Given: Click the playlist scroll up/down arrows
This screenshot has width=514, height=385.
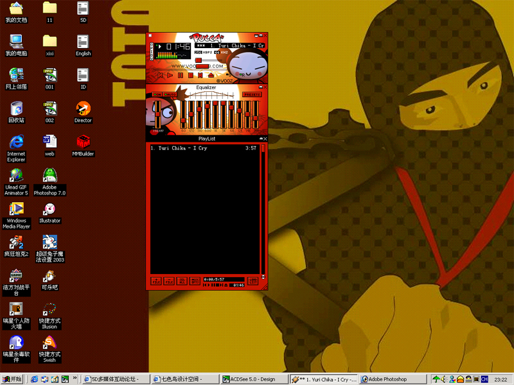Looking at the screenshot, I should (x=263, y=277).
